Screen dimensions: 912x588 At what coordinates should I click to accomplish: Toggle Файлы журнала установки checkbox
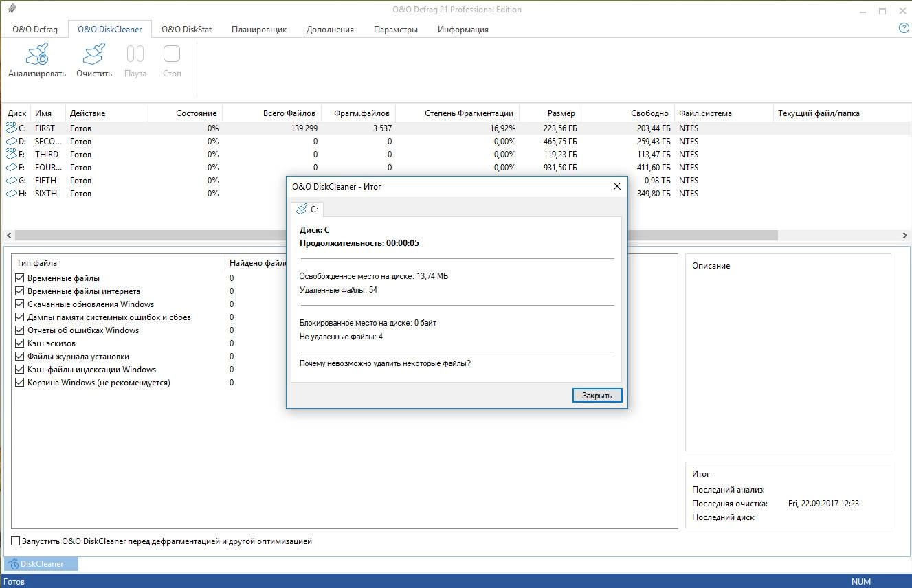click(19, 357)
